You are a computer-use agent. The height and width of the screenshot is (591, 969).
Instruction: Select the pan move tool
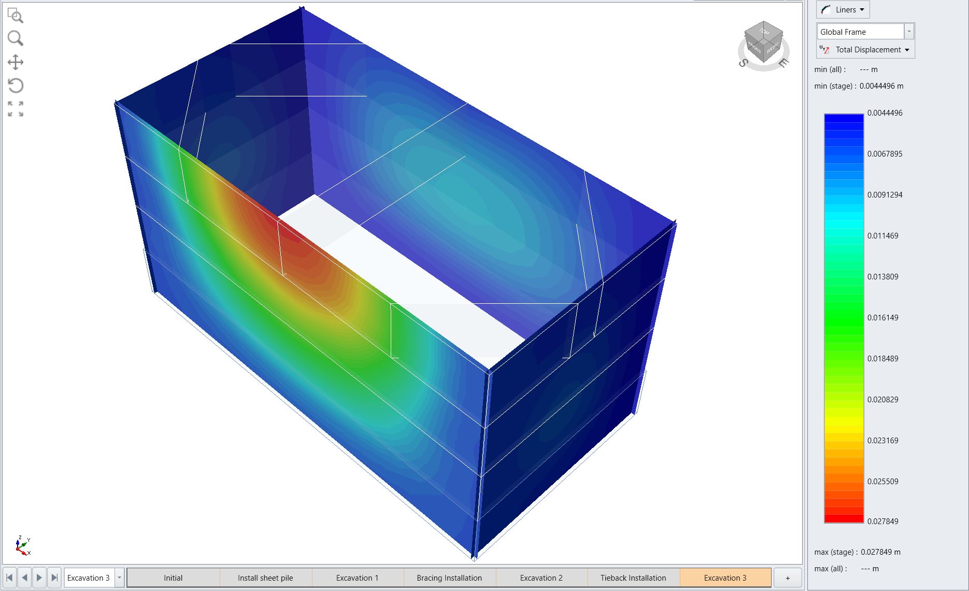[16, 62]
